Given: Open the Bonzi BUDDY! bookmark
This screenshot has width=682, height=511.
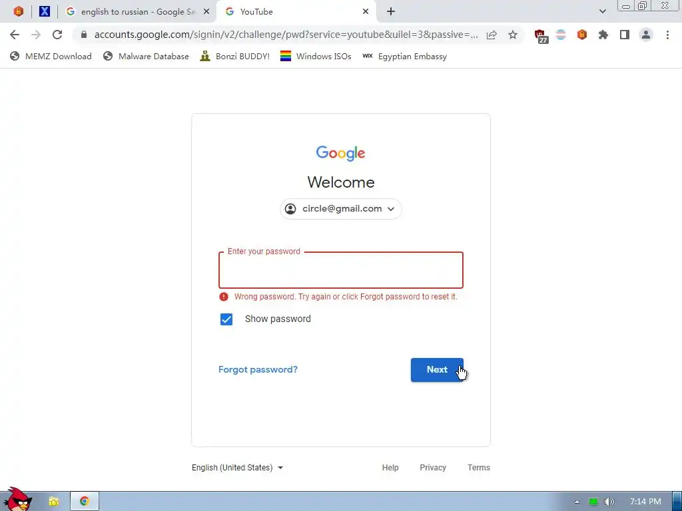Looking at the screenshot, I should (235, 56).
